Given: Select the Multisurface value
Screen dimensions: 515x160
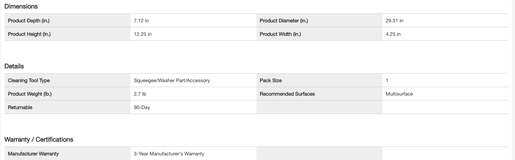Looking at the screenshot, I should (399, 94).
